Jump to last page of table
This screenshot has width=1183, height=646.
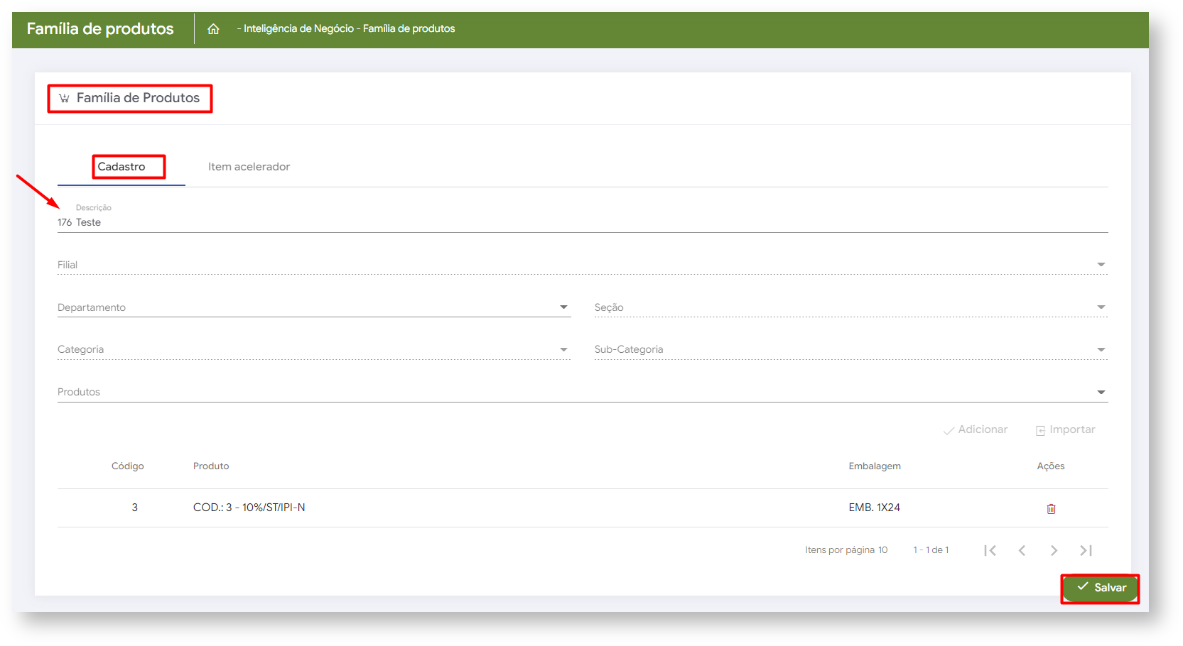(1086, 550)
